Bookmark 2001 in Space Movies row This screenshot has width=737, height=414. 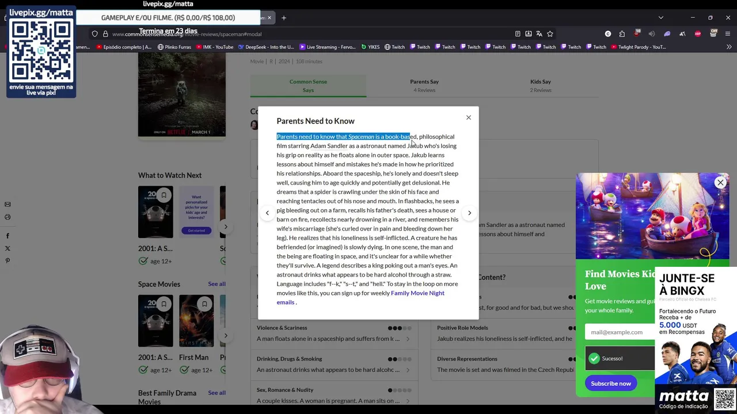[x=164, y=304]
